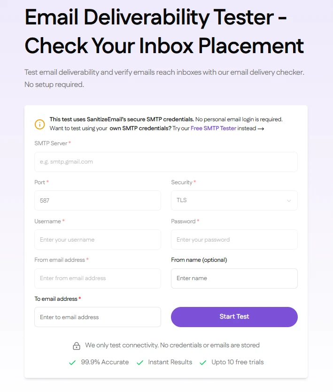333x392 pixels.
Task: Click the lock icon above the checkmarks
Action: (x=76, y=345)
